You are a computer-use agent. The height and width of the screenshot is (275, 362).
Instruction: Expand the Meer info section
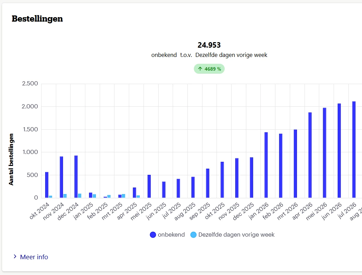[x=31, y=257]
